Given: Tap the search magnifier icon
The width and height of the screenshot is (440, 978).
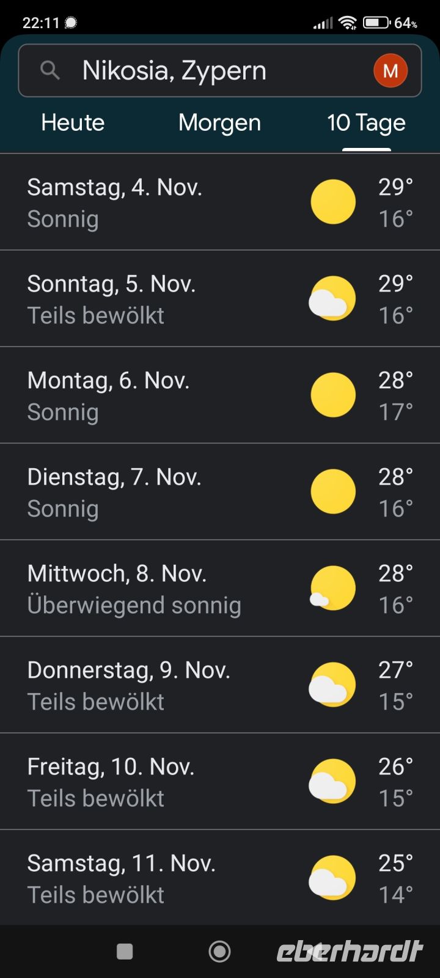Looking at the screenshot, I should coord(50,71).
